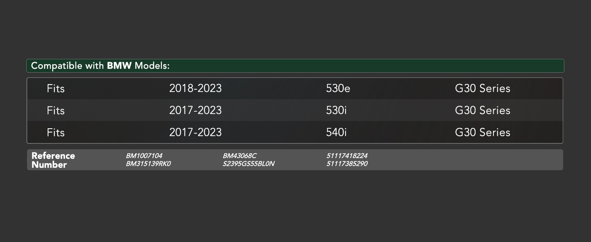Click the Reference Number label

point(53,160)
